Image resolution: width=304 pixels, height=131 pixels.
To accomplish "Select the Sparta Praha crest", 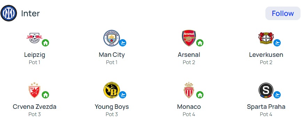I will click(x=266, y=90).
